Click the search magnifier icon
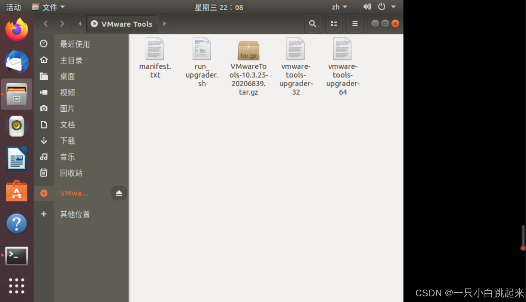 [x=313, y=24]
